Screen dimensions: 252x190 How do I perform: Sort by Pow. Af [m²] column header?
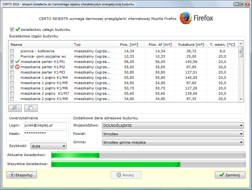(x=160, y=45)
